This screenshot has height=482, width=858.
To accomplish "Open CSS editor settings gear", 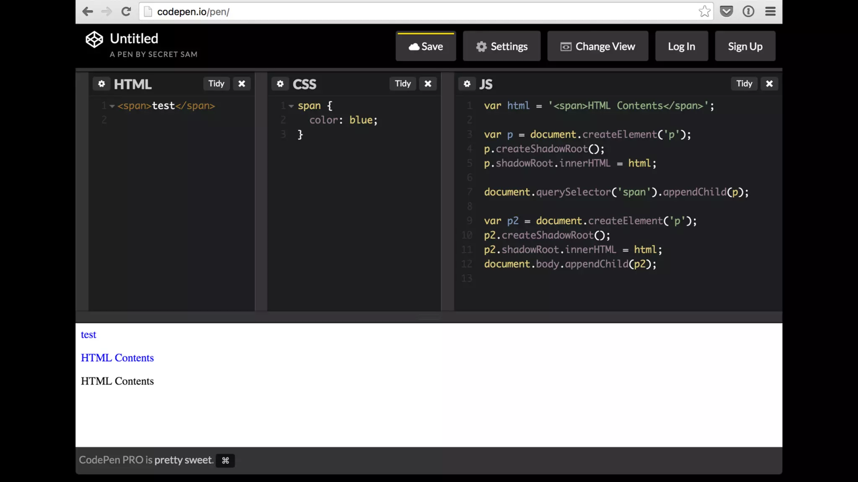I will pos(280,84).
